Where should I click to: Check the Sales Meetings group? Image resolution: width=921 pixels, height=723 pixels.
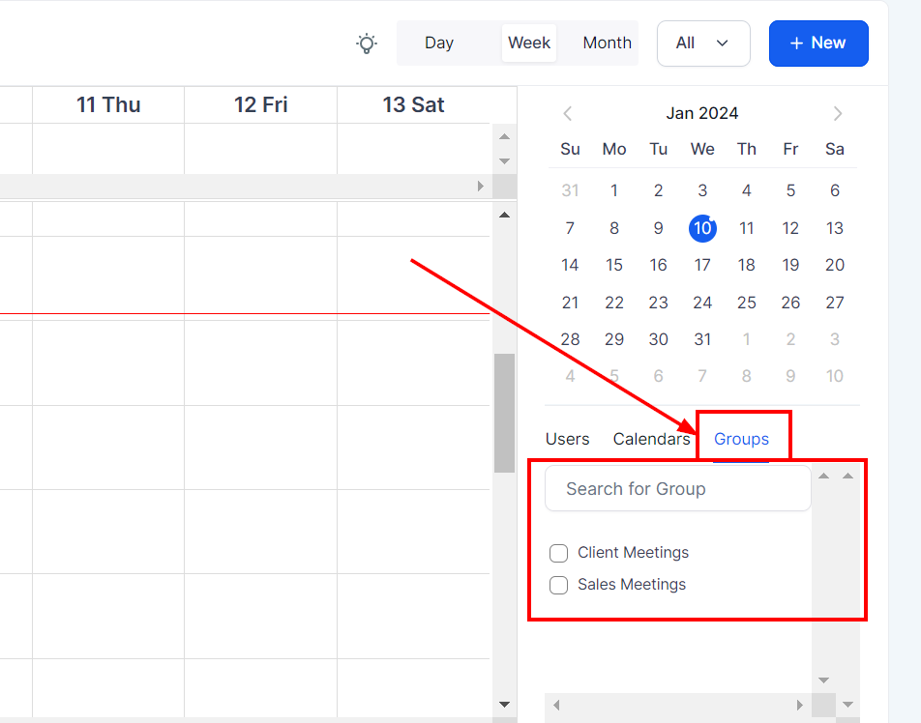point(558,585)
